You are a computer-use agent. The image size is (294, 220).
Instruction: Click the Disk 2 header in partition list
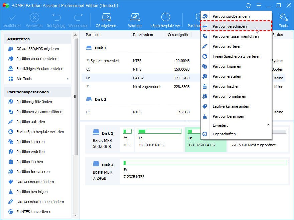coord(96,99)
